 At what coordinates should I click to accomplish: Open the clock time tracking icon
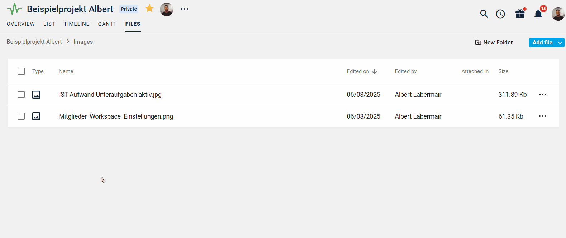500,14
